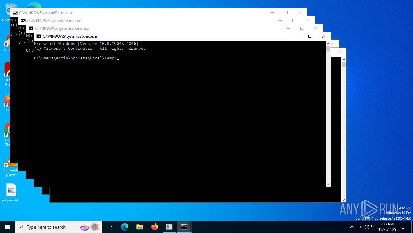Image resolution: width=413 pixels, height=233 pixels.
Task: Maximize the second-from-back cmd window
Action: (294, 21)
